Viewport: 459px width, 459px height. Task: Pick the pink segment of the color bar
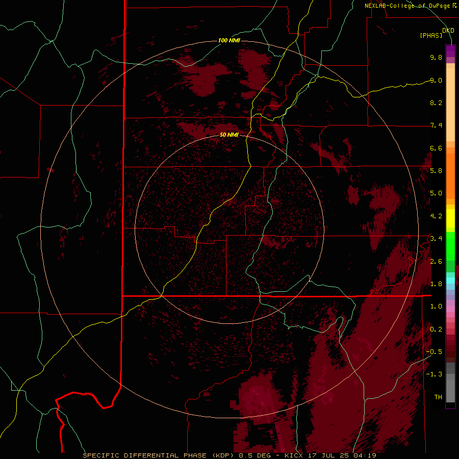coord(450,309)
